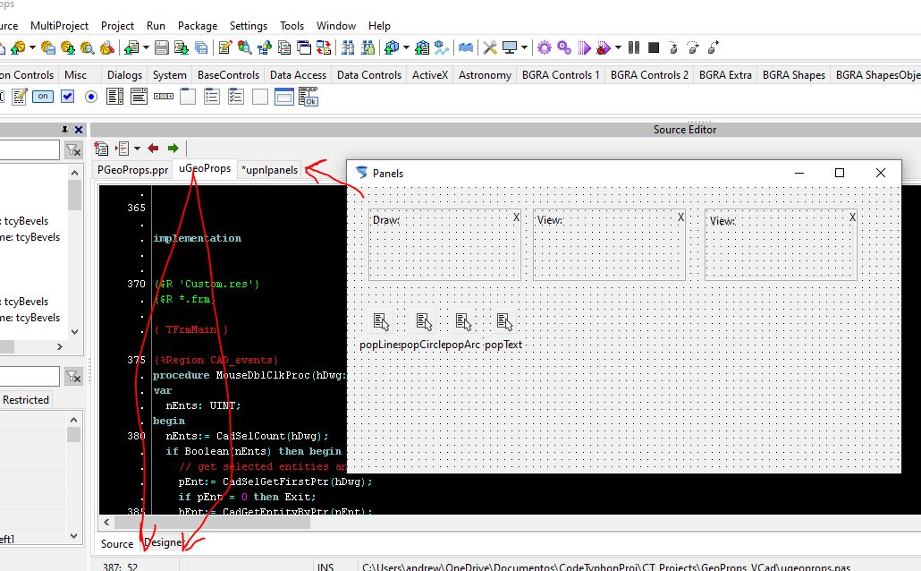Click the Save file floppy icon
This screenshot has height=571, width=921.
pos(162,47)
